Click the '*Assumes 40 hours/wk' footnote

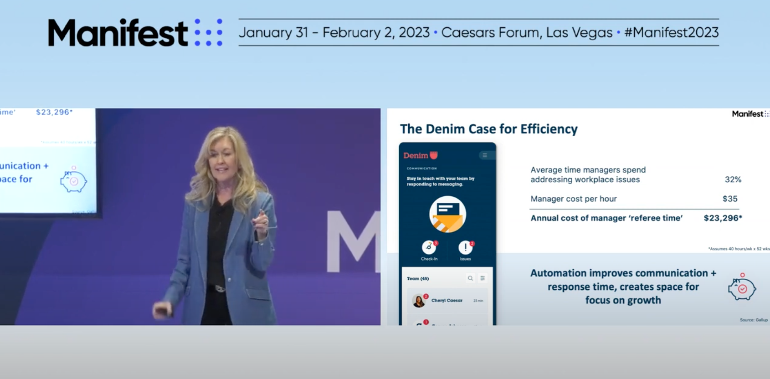[739, 249]
